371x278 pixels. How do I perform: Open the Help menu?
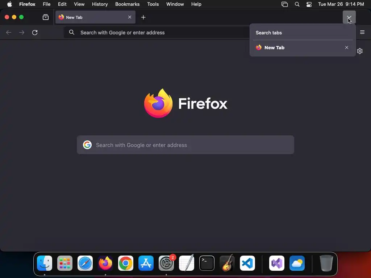tap(196, 4)
